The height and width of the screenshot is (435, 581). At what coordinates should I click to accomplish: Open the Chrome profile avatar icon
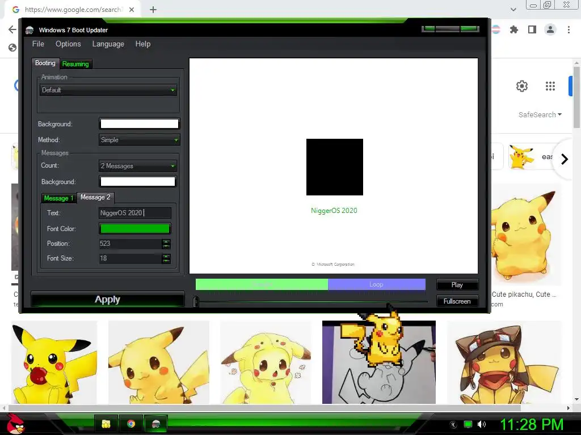(x=550, y=29)
